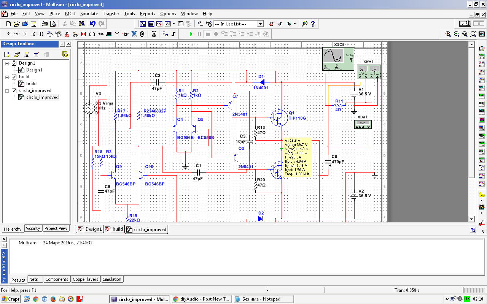This screenshot has width=487, height=304.
Task: Close the Design Toolbox panel
Action: [68, 44]
